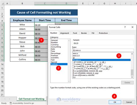The width and height of the screenshot is (137, 105).
Task: Go to the previous sheet tab arrow
Action: coord(5,99)
